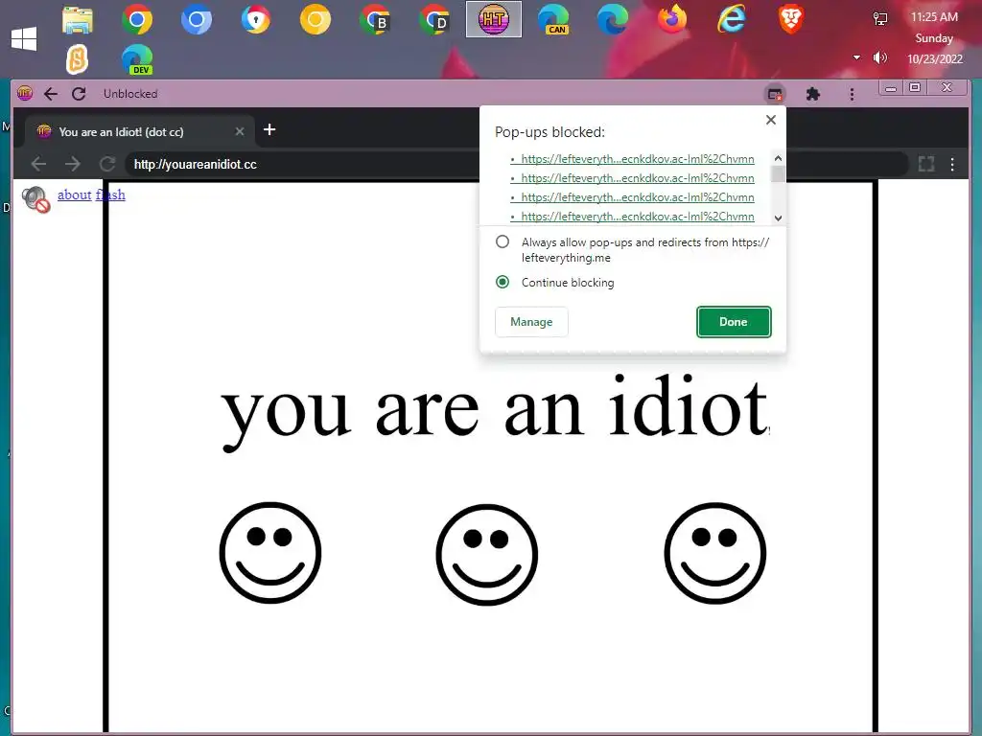Open the orange S app icon
The height and width of the screenshot is (736, 982).
pos(77,59)
